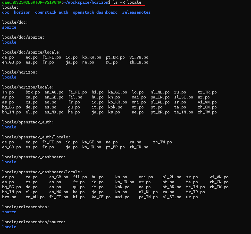Image resolution: width=251 pixels, height=234 pixels.
Task: Click 'locale' listed under locale/openstack_dashboard:
Action: coord(9,162)
